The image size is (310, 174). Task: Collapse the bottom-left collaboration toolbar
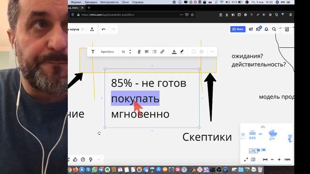tap(98, 159)
